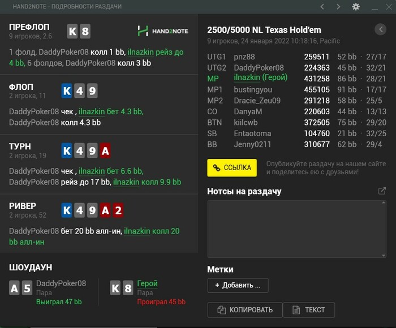Click red 2 card on river
396x328 pixels.
pos(118,210)
